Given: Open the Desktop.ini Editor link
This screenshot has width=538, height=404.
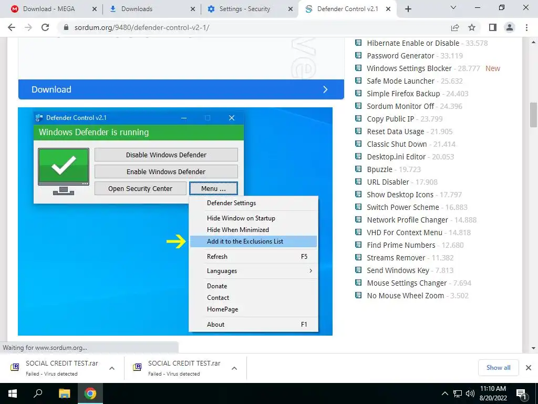Looking at the screenshot, I should click(396, 157).
